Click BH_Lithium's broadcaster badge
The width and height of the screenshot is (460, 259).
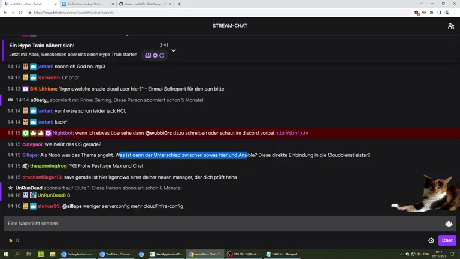pyautogui.click(x=26, y=89)
